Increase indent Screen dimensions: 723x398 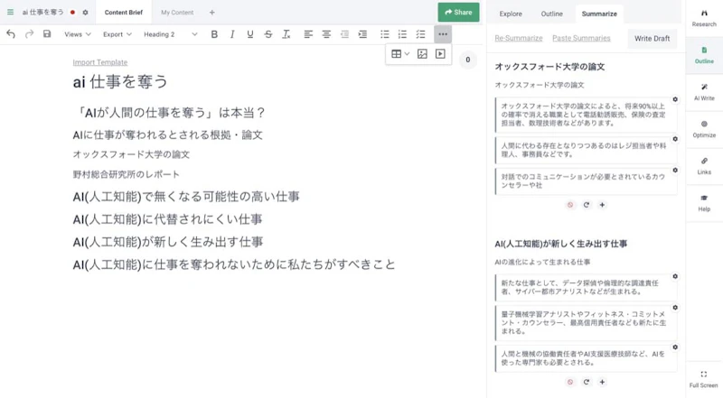coord(363,34)
